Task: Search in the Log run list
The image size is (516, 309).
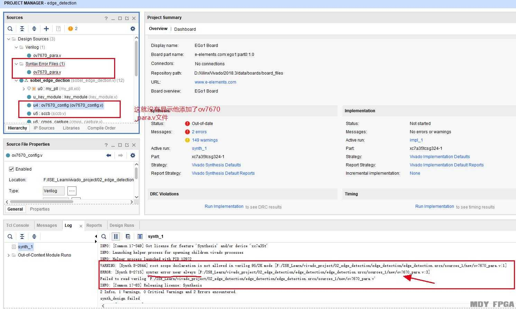Action: click(x=10, y=236)
